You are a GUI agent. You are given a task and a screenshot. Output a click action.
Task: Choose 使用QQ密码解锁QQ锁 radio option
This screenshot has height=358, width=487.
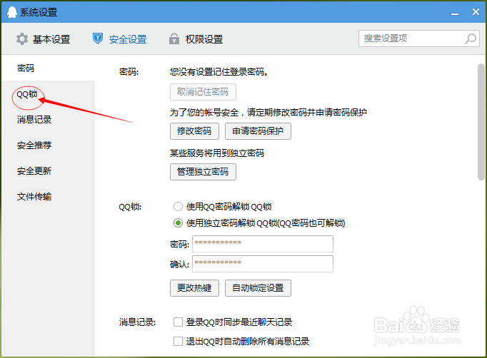tap(178, 207)
